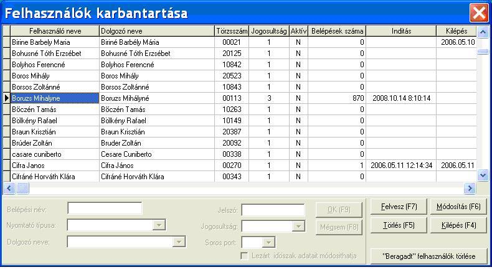Click the vertical scrollbar down arrow
The width and height of the screenshot is (492, 280).
click(483, 175)
